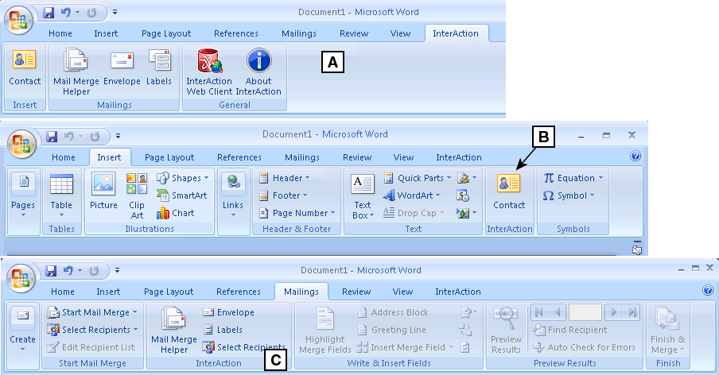Open the Header dropdown menu
The width and height of the screenshot is (719, 375).
(x=286, y=178)
